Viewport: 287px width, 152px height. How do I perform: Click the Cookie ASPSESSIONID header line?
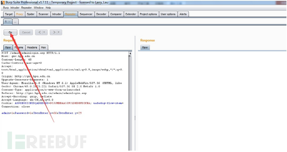(62, 103)
